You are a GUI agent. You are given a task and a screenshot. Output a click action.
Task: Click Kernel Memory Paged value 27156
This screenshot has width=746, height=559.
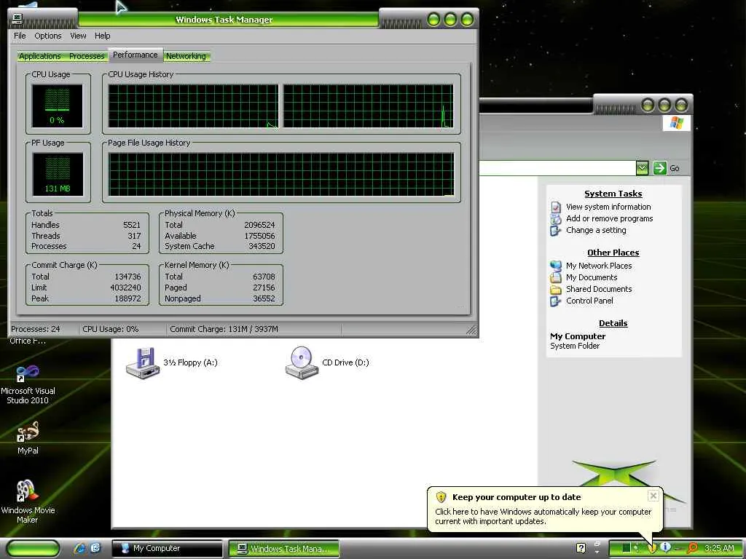pos(264,288)
